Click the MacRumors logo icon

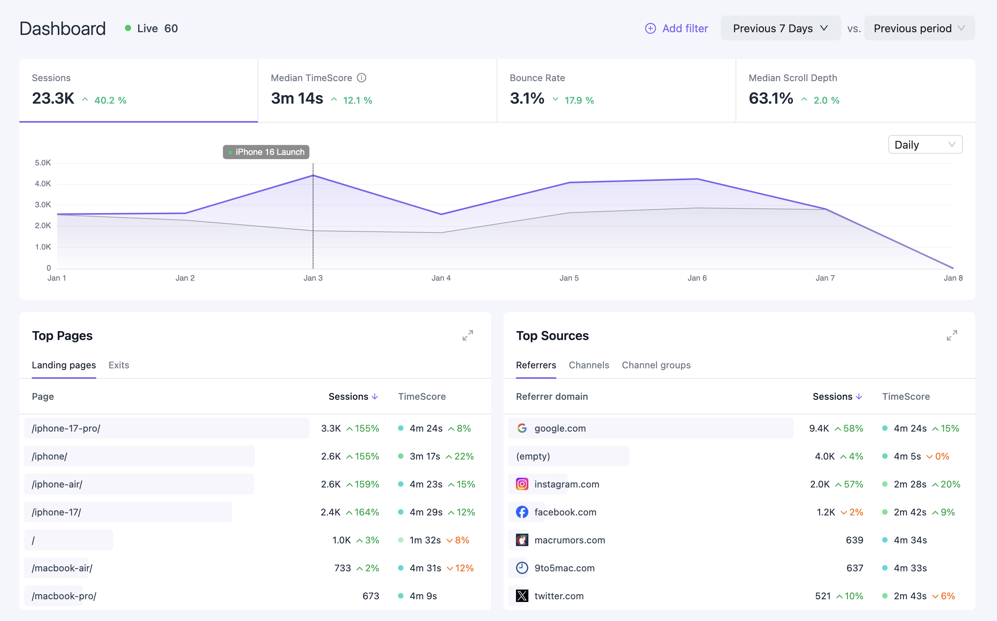point(522,540)
